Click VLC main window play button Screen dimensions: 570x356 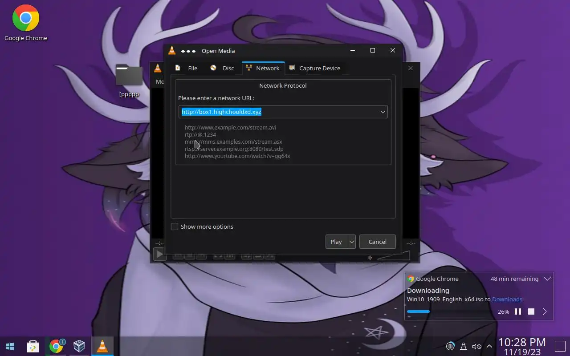click(159, 255)
